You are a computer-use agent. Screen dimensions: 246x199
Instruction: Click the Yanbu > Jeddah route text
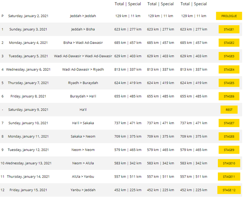[x=83, y=190]
